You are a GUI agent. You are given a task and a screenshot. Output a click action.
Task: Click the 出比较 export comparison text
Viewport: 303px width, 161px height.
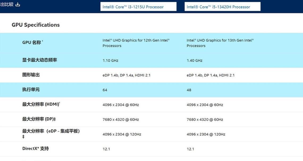(x=7, y=4)
